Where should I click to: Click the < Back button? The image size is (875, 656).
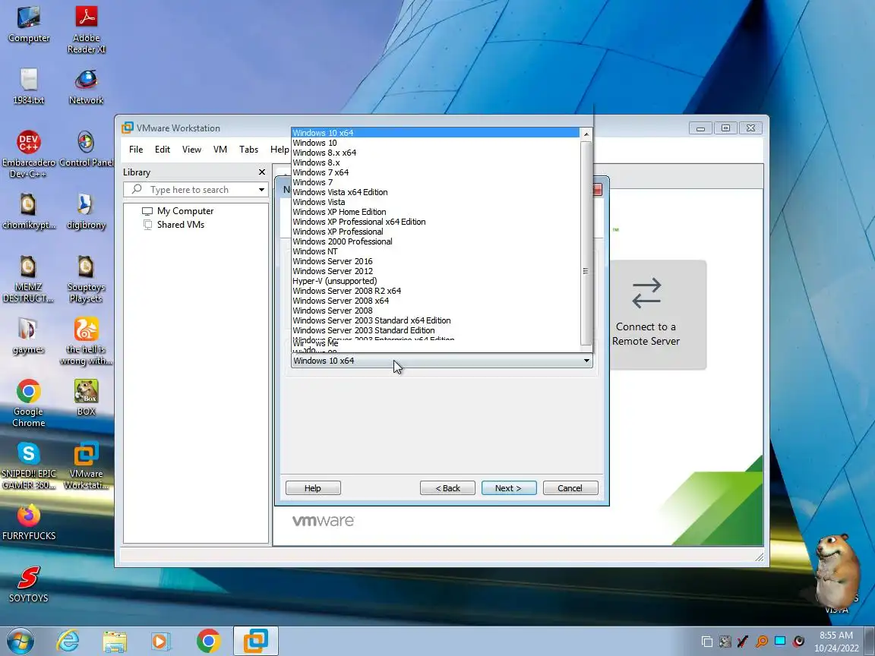coord(447,488)
